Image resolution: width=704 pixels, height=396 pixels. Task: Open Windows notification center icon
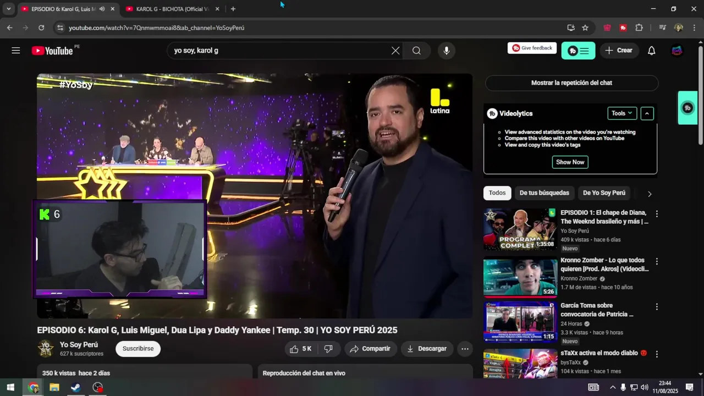(x=689, y=387)
